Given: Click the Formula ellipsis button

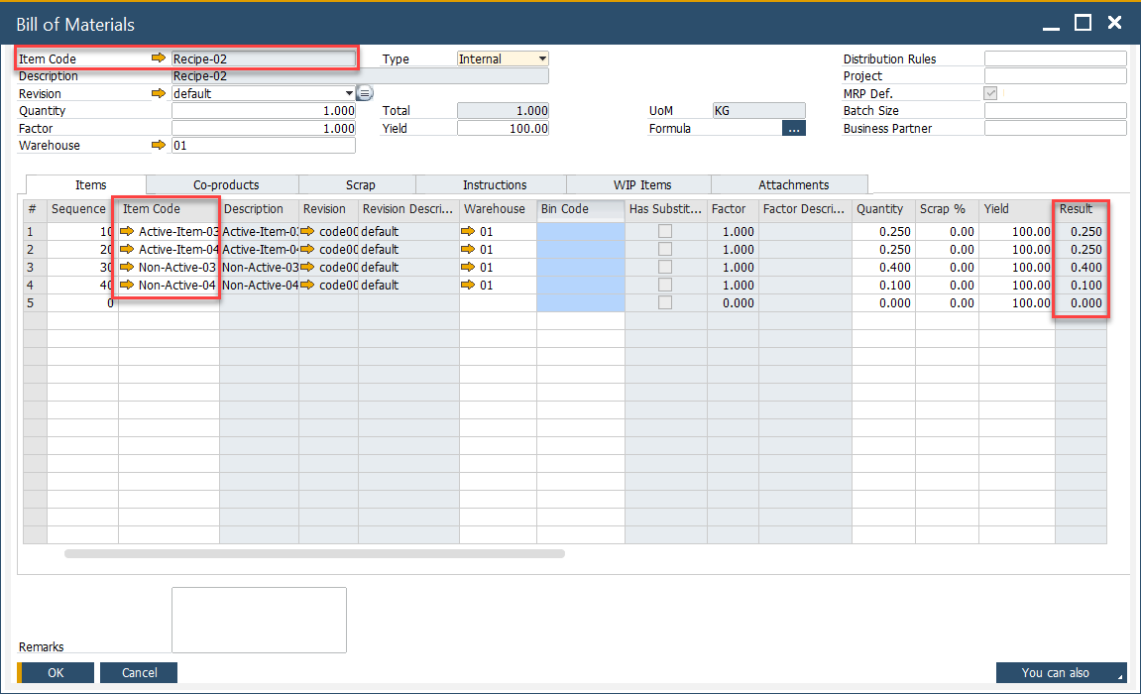Looking at the screenshot, I should tap(793, 129).
